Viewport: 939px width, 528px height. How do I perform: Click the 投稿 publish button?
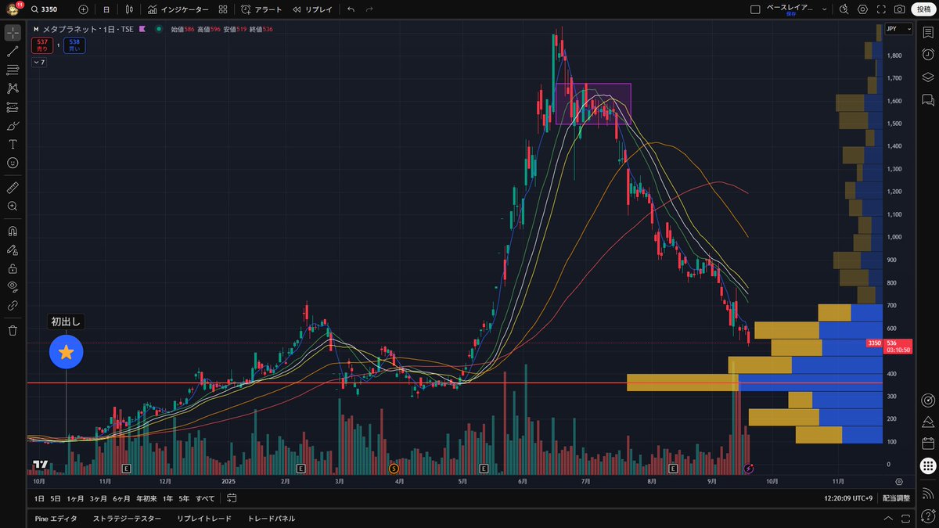click(x=924, y=9)
